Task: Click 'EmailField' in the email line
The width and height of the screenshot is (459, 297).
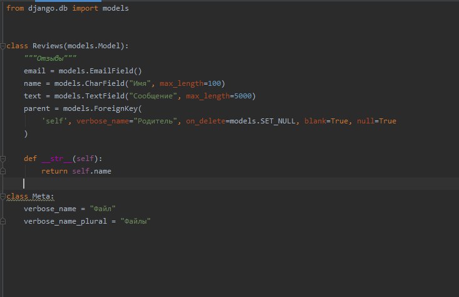Action: [x=111, y=71]
